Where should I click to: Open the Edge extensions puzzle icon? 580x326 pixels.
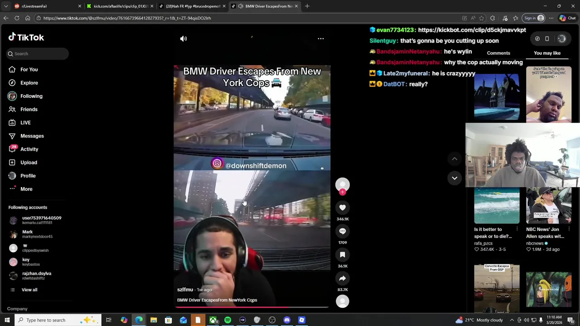pos(493,18)
